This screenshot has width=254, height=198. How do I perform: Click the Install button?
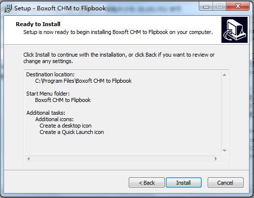[183, 182]
